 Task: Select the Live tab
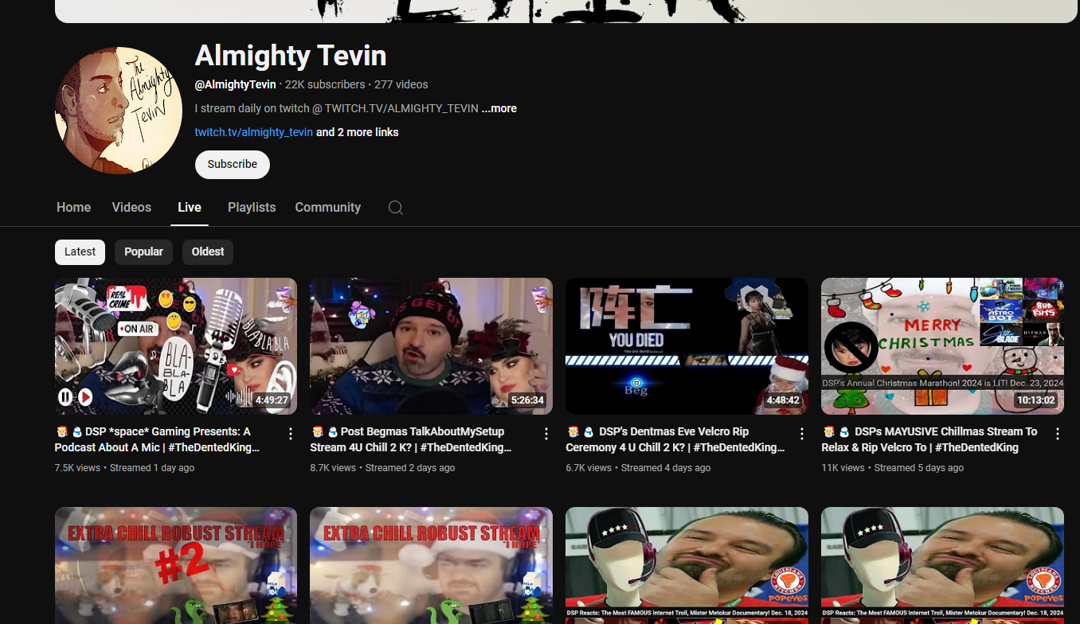coord(190,207)
